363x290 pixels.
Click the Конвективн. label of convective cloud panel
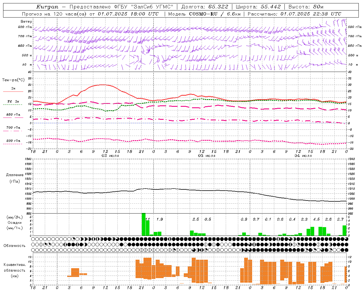tap(14, 265)
